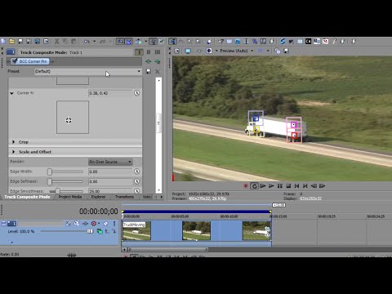Viewport: 392px width, 294px height.
Task: Open the Undo history dropdown arrow
Action: tap(94, 42)
